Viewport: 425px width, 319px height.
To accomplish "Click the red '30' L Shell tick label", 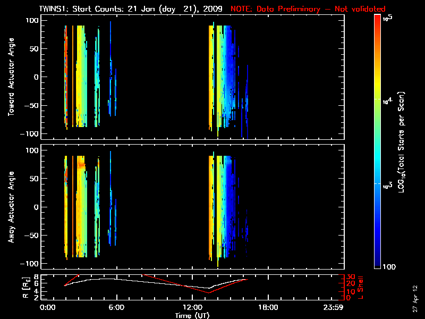I will (x=348, y=277).
